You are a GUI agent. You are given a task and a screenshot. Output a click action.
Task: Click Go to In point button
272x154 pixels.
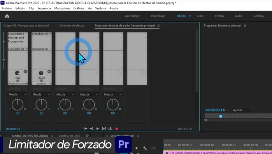pos(85,129)
